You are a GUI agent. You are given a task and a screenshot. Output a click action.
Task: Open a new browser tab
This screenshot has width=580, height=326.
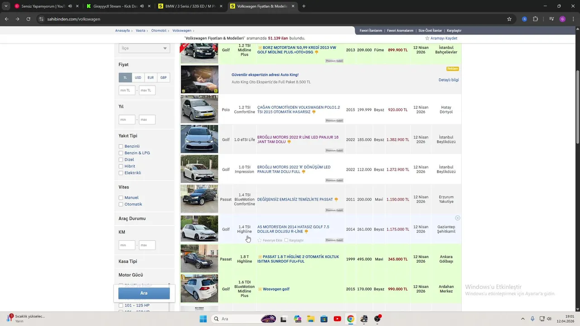pyautogui.click(x=304, y=6)
